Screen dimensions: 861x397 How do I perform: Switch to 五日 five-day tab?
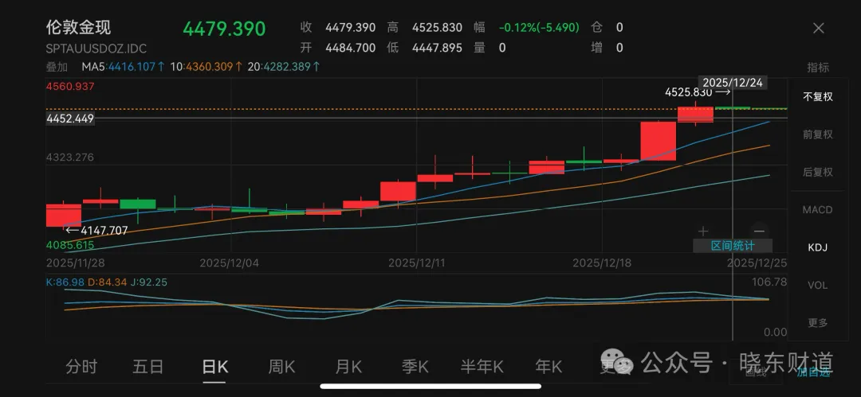coord(148,366)
